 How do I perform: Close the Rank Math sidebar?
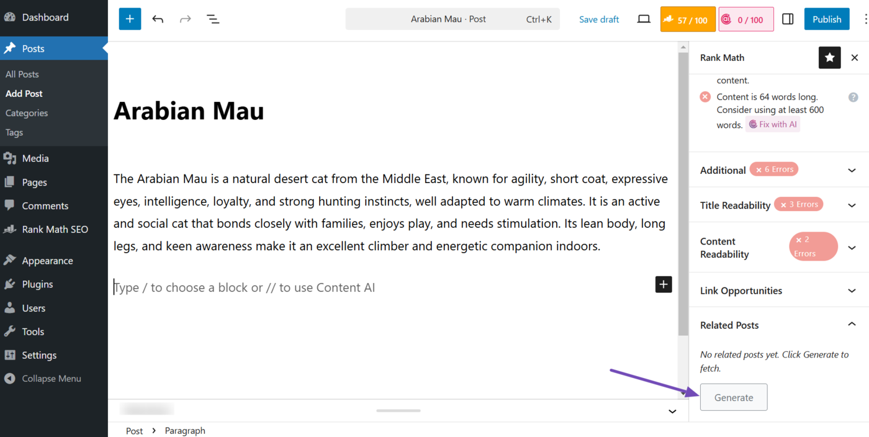tap(855, 58)
